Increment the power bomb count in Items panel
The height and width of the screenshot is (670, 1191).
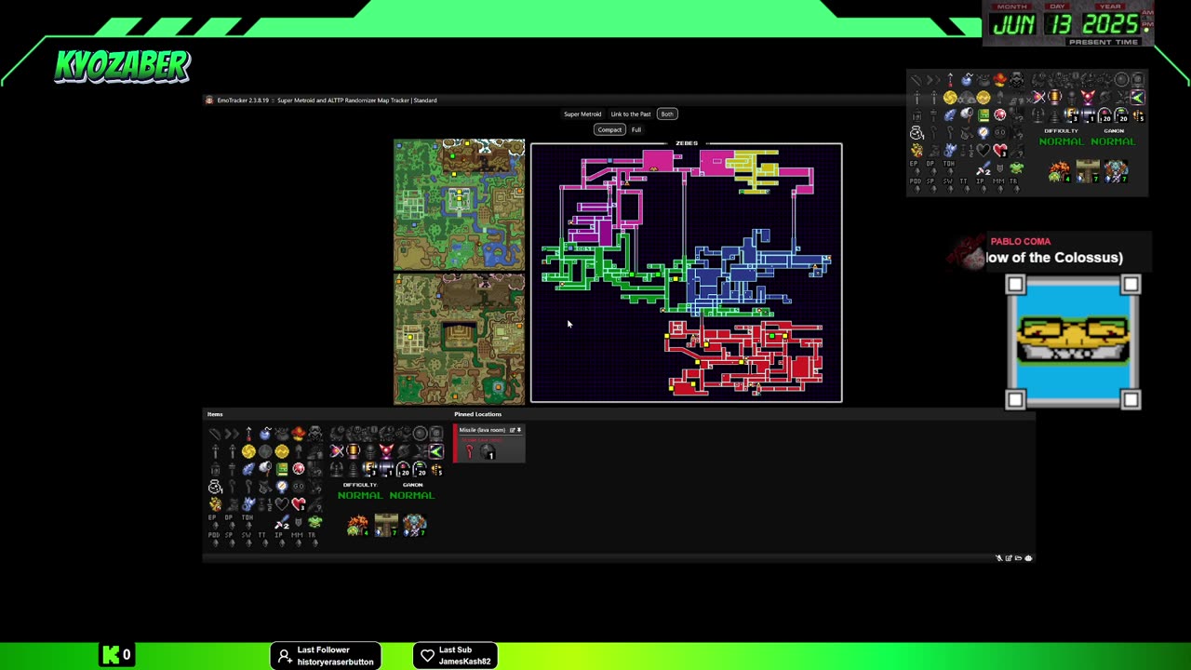(436, 469)
